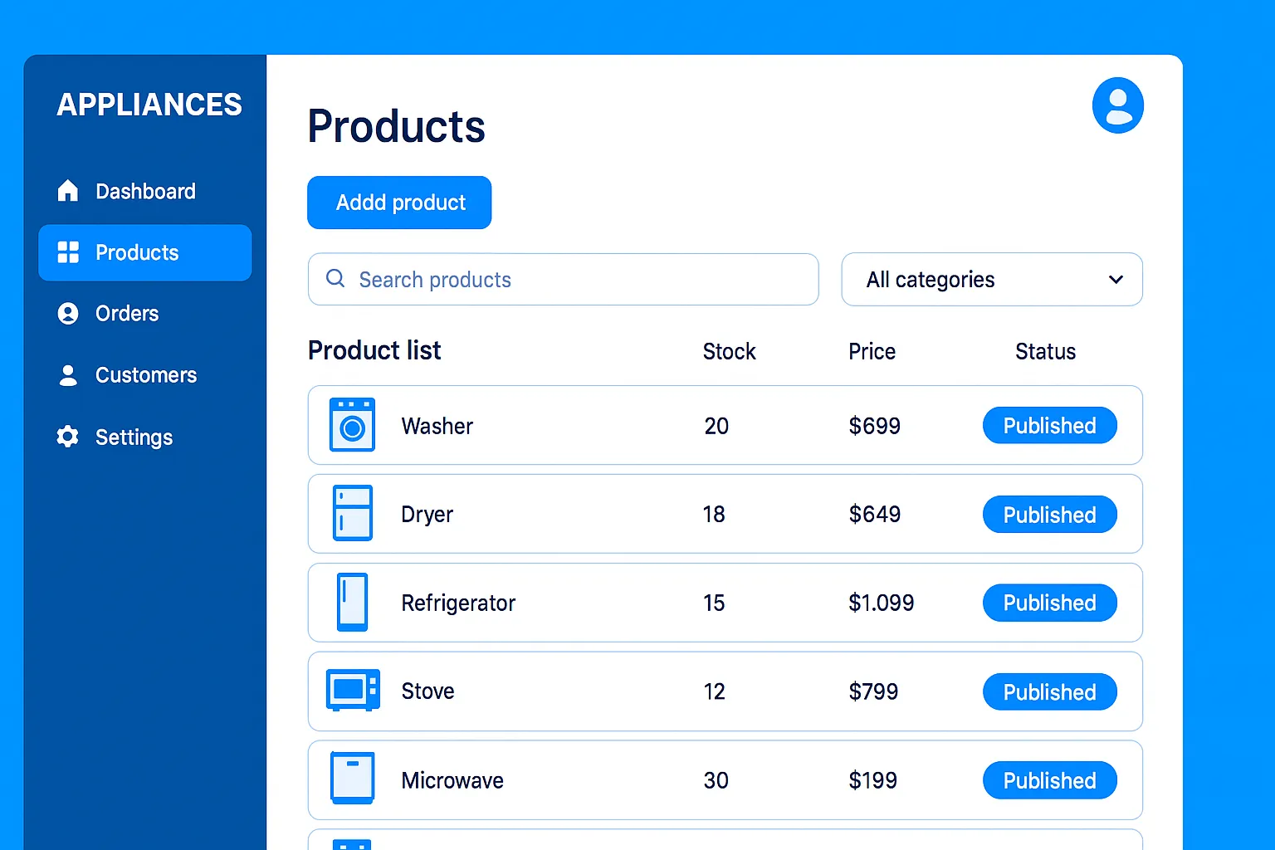This screenshot has width=1275, height=850.
Task: Click the APPLIANCES logo text
Action: [149, 105]
